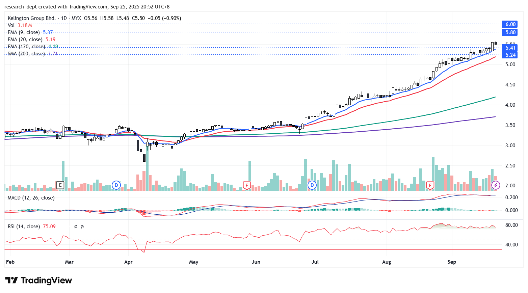528x293 pixels.
Task: Click the blue 5.80 price level tag
Action: [x=510, y=32]
